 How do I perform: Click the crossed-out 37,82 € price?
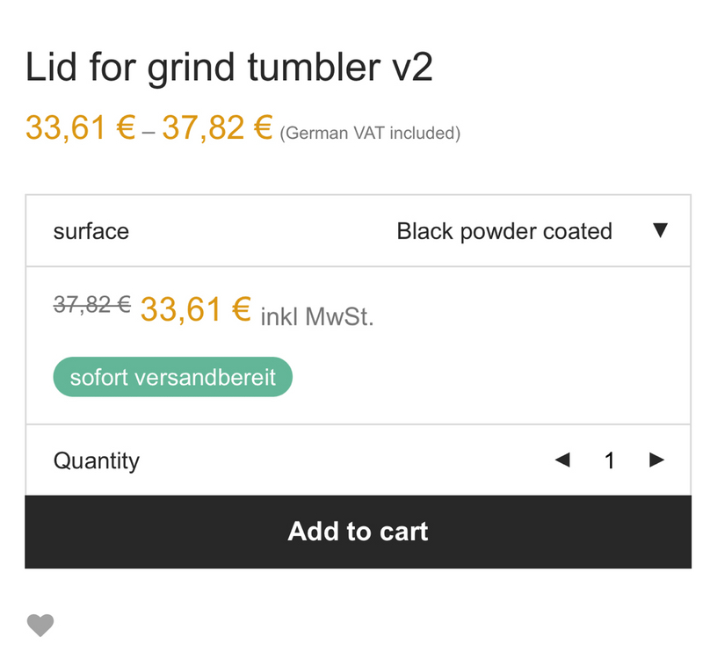[x=92, y=305]
